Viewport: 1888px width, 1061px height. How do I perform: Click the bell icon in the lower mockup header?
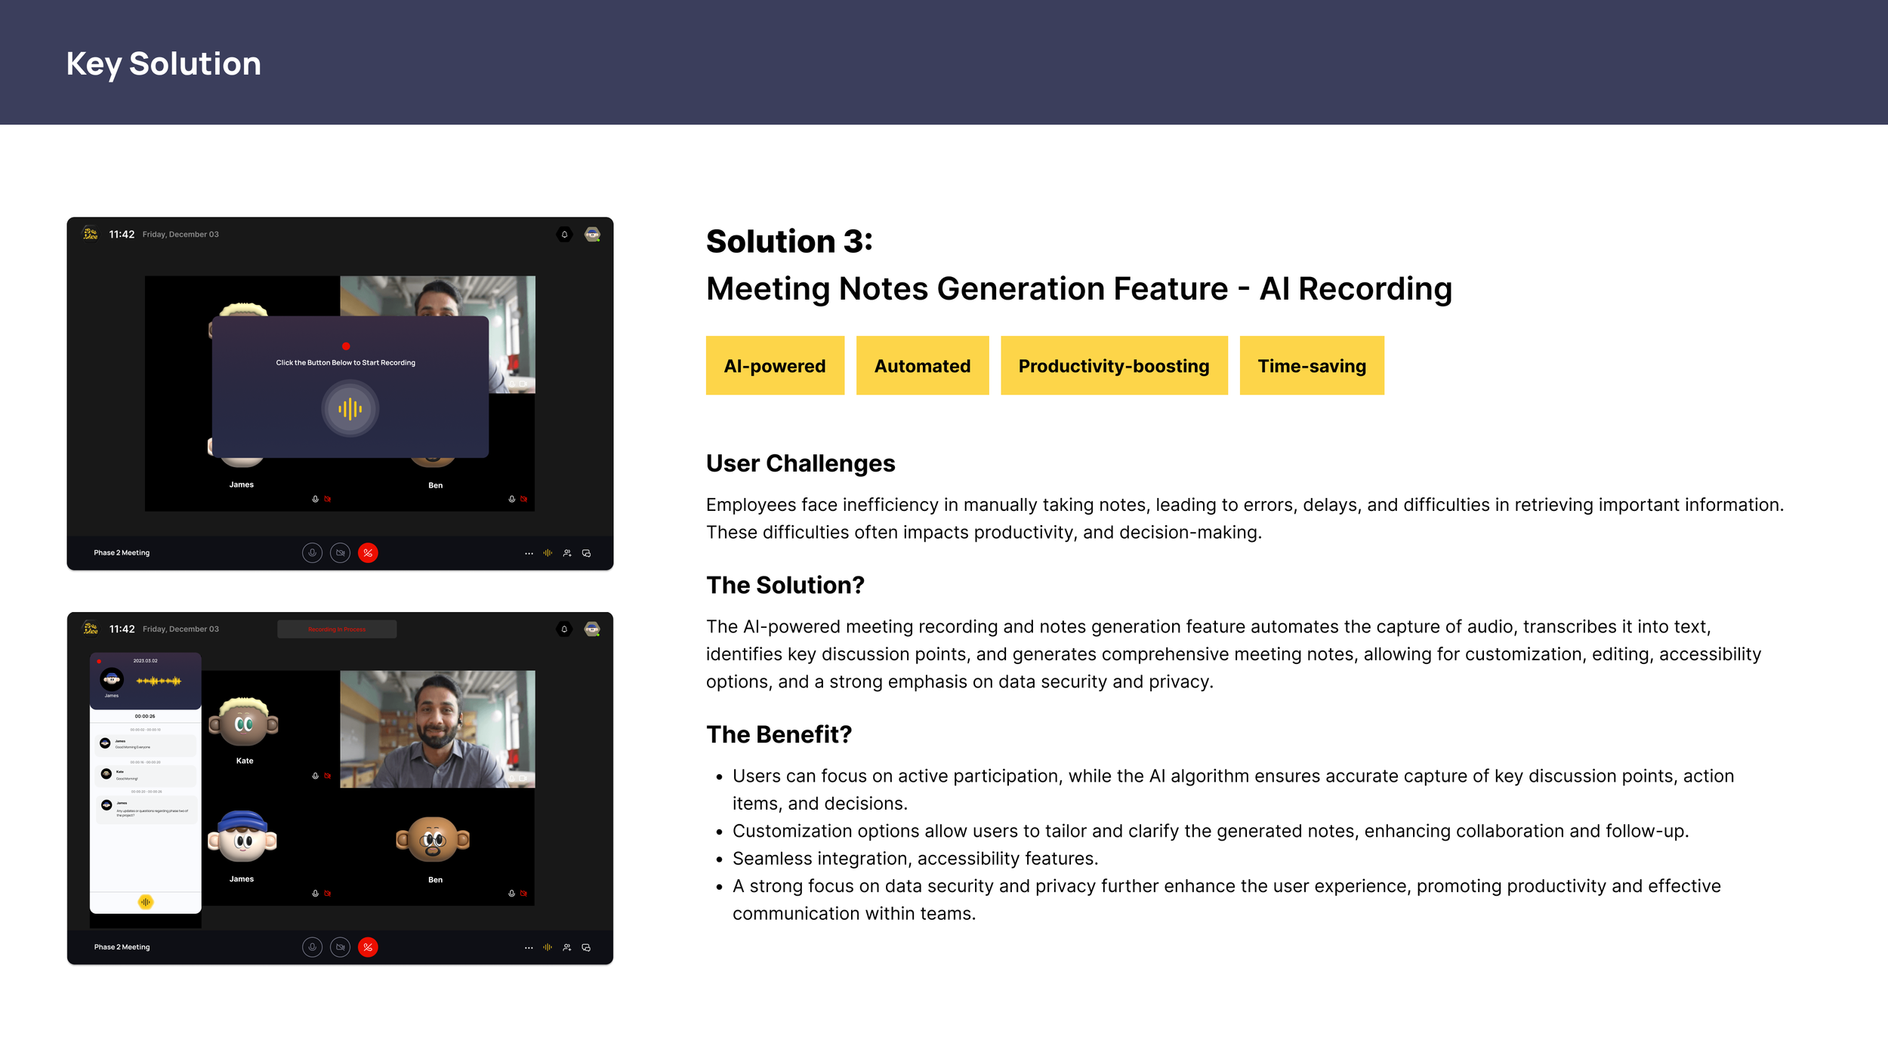pos(564,629)
